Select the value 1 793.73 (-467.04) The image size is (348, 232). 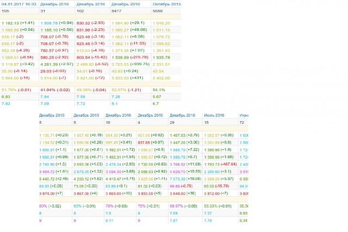[x=220, y=164]
